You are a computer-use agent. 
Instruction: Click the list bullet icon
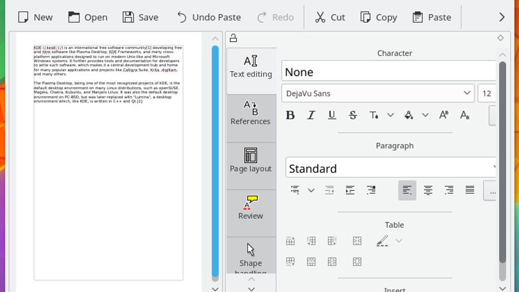[295, 190]
